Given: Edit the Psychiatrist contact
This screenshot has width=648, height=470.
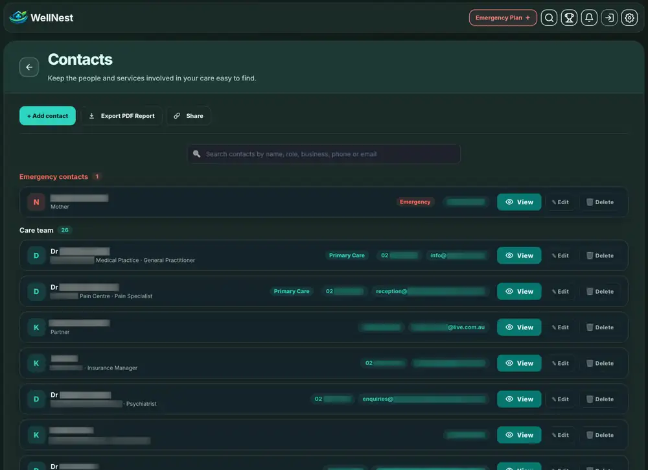Looking at the screenshot, I should pos(560,399).
